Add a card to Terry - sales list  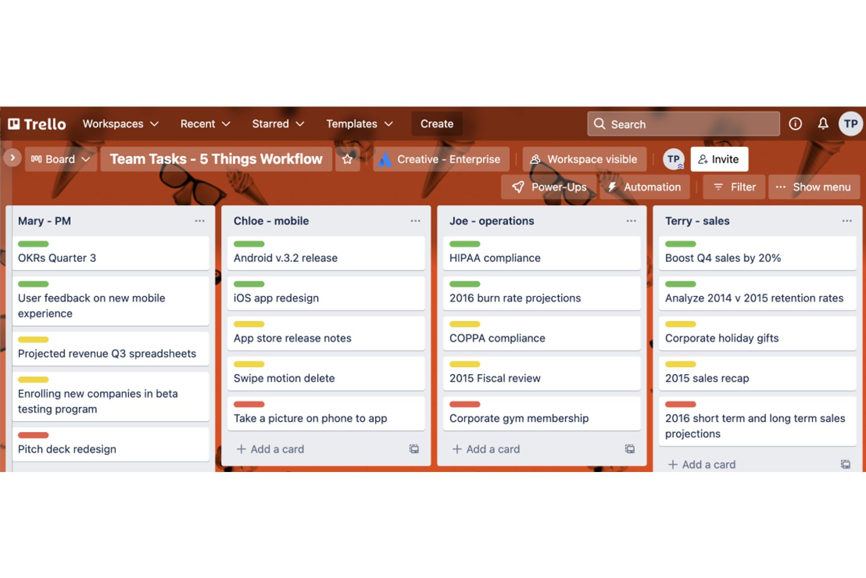pos(702,464)
